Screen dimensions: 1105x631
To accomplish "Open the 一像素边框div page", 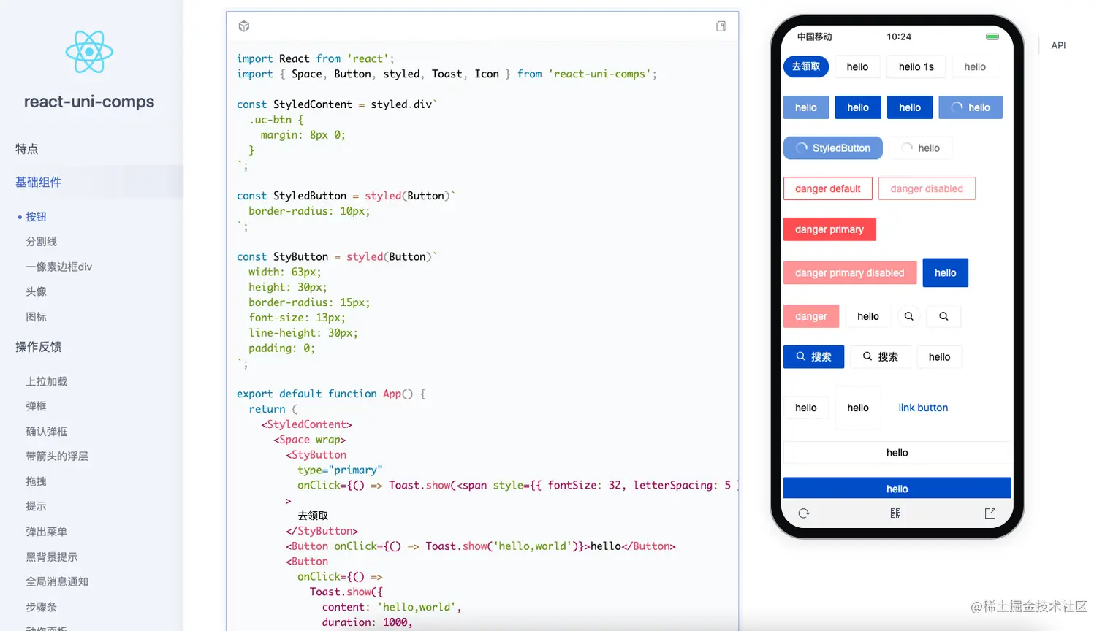I will point(59,267).
